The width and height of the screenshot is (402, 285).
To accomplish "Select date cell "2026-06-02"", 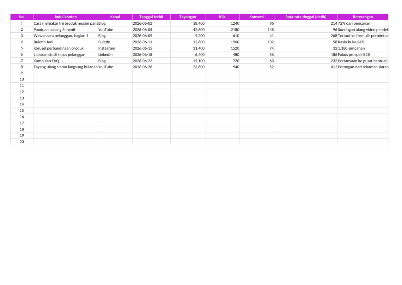I will [x=151, y=23].
